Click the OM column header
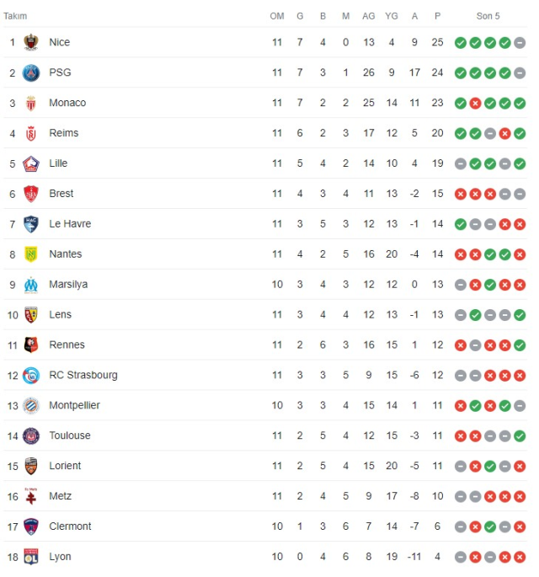Viewport: 539px width, 577px height. point(277,16)
